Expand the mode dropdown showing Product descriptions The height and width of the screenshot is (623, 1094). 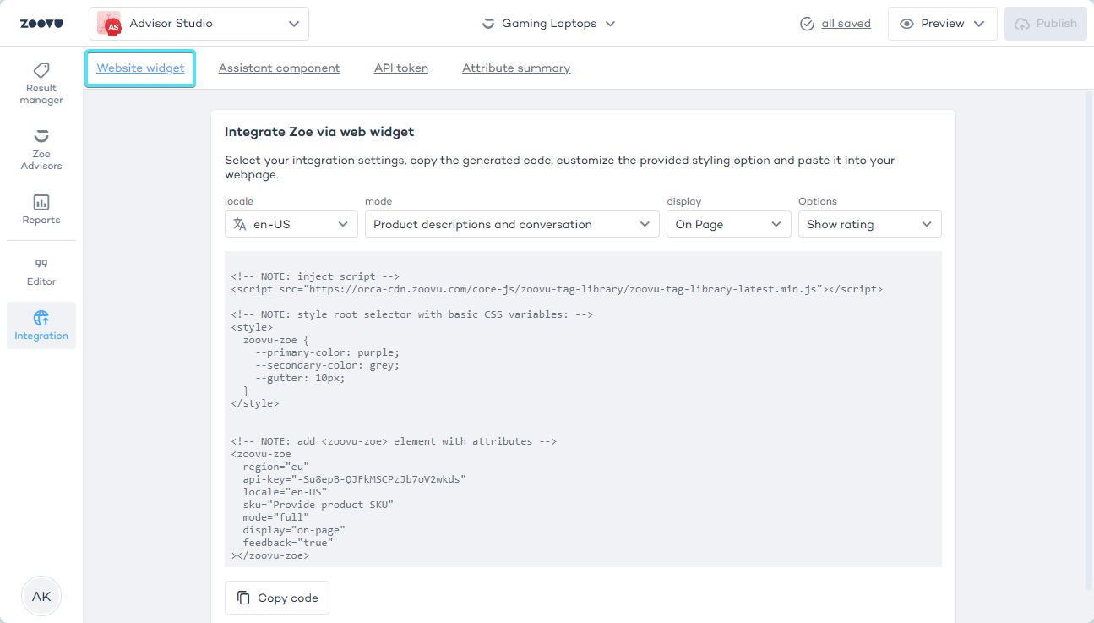point(511,223)
